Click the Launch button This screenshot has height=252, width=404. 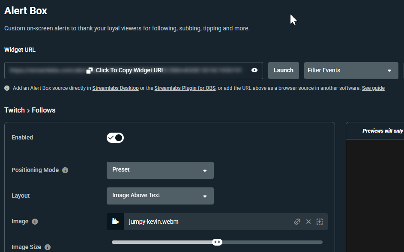point(284,71)
